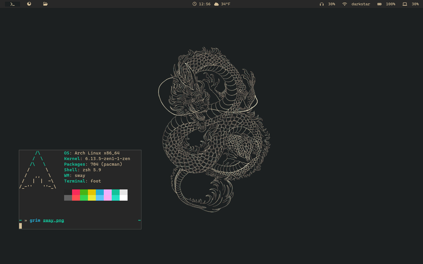Pick the bright green swatch in the bottom row

84,198
